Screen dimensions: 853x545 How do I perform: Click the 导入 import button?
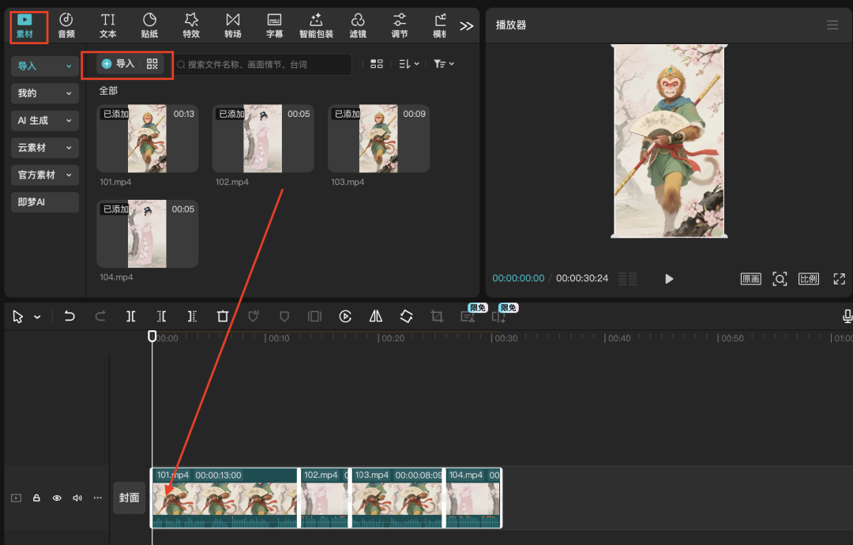(118, 64)
